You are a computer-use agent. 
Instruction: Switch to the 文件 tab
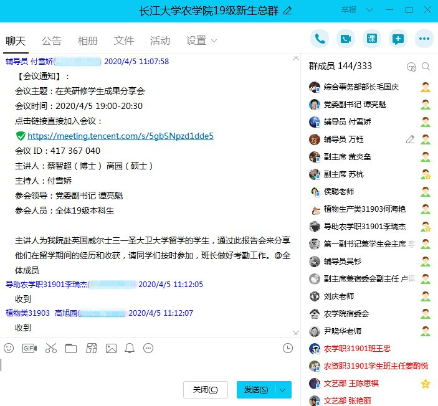(x=124, y=40)
